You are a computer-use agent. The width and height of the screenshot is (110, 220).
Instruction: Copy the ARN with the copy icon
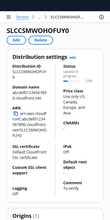pyautogui.click(x=16, y=114)
